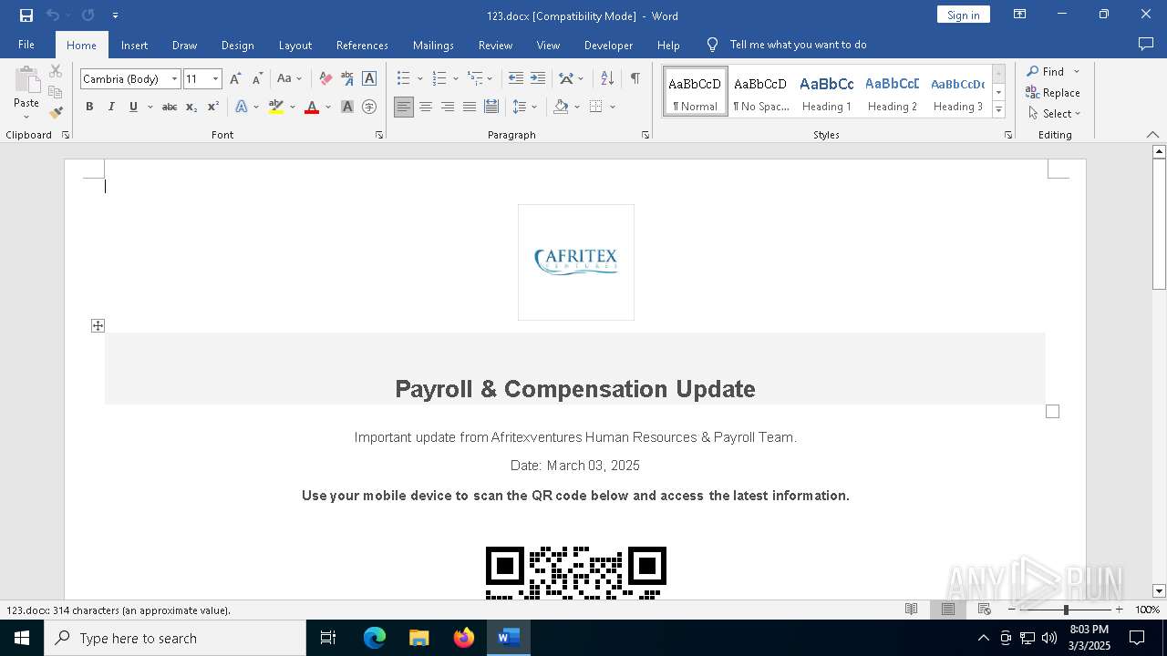Expand numbering list options

point(455,79)
